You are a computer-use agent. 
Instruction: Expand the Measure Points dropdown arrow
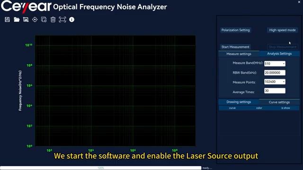284,82
